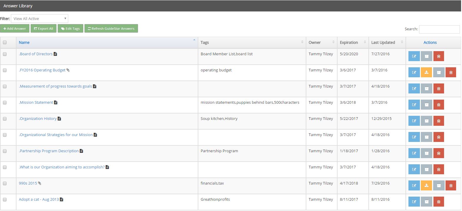Click the Refresh GuideStar Answers button
This screenshot has height=211, width=462.
tap(111, 29)
